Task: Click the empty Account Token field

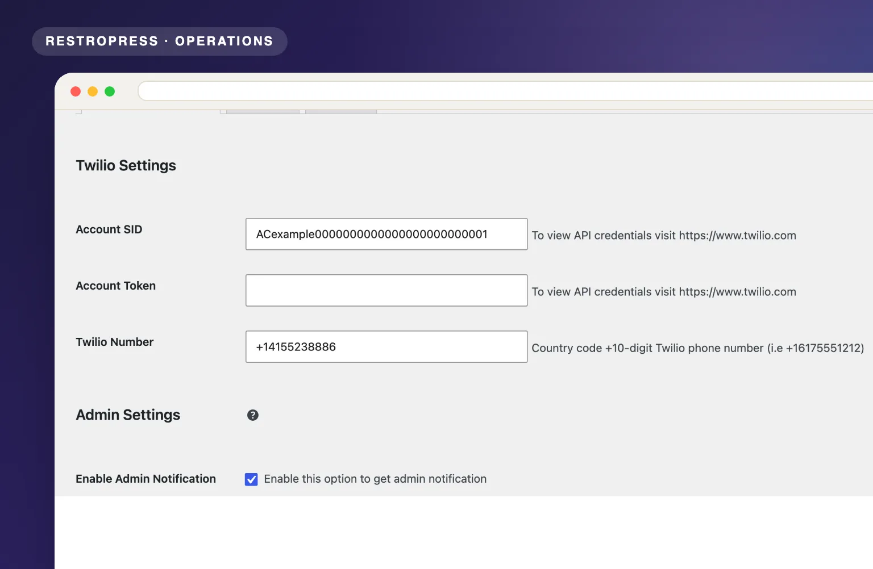Action: pyautogui.click(x=386, y=290)
